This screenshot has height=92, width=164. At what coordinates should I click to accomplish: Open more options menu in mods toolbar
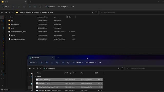[73, 7]
